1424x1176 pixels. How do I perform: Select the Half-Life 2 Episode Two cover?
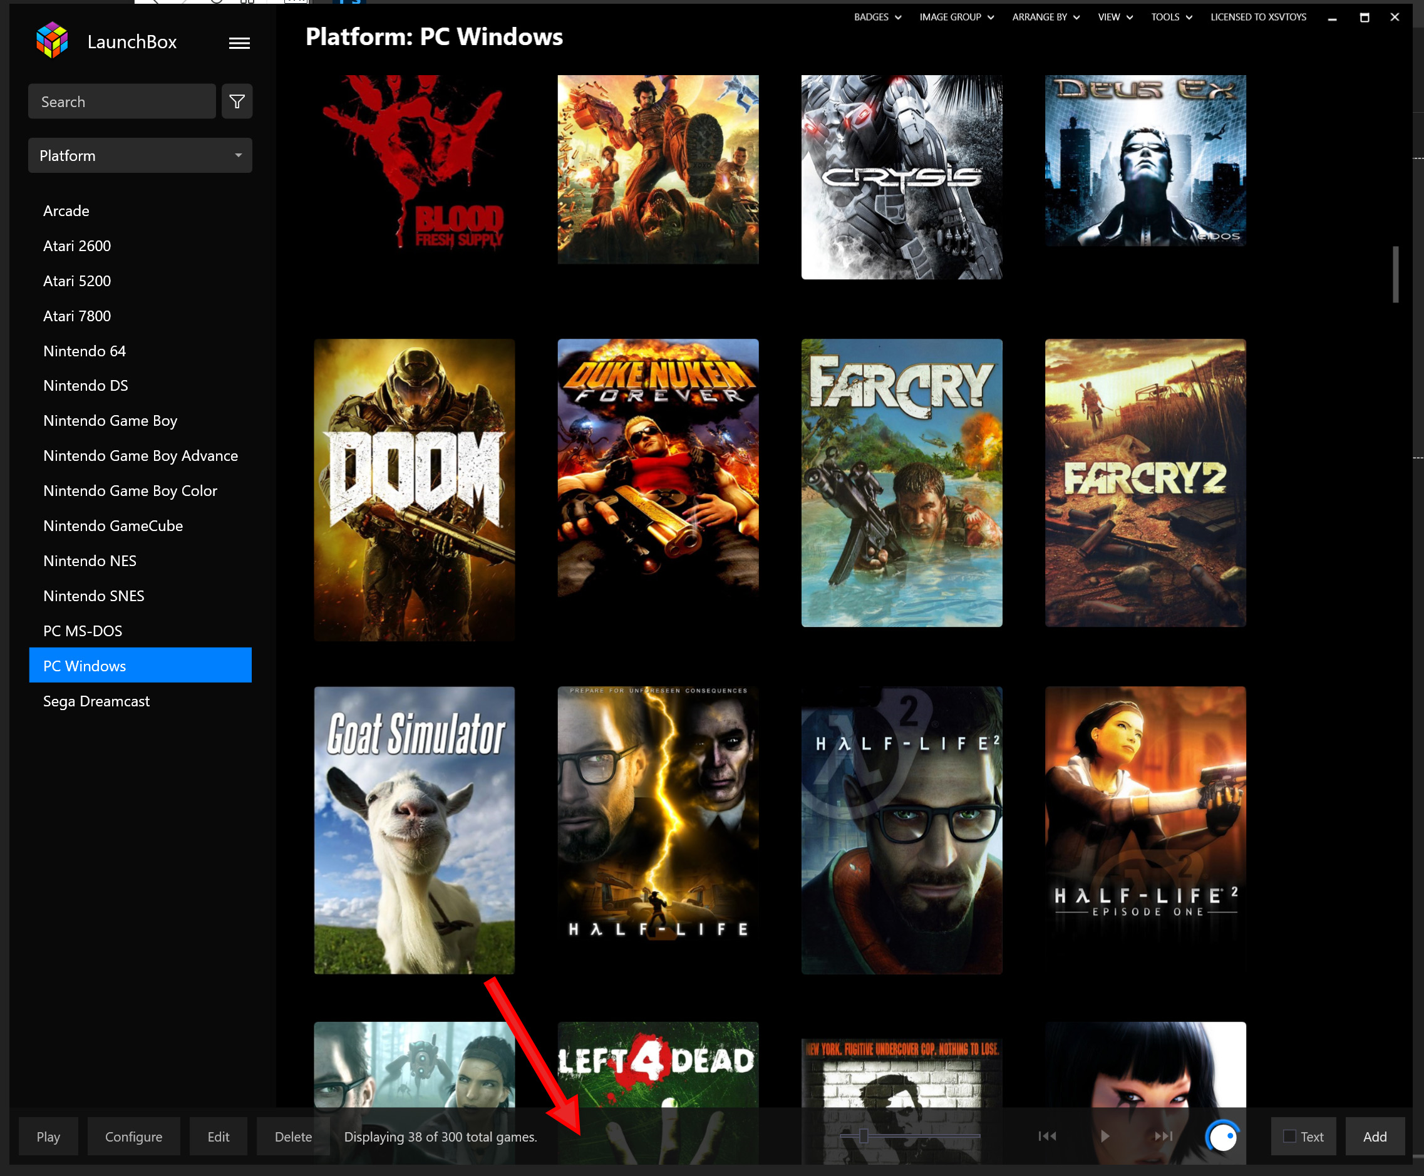click(x=414, y=1065)
